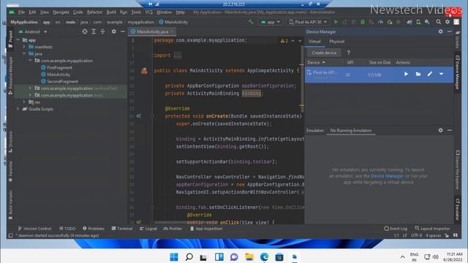
Task: Select the Virtual devices tab
Action: click(x=314, y=42)
